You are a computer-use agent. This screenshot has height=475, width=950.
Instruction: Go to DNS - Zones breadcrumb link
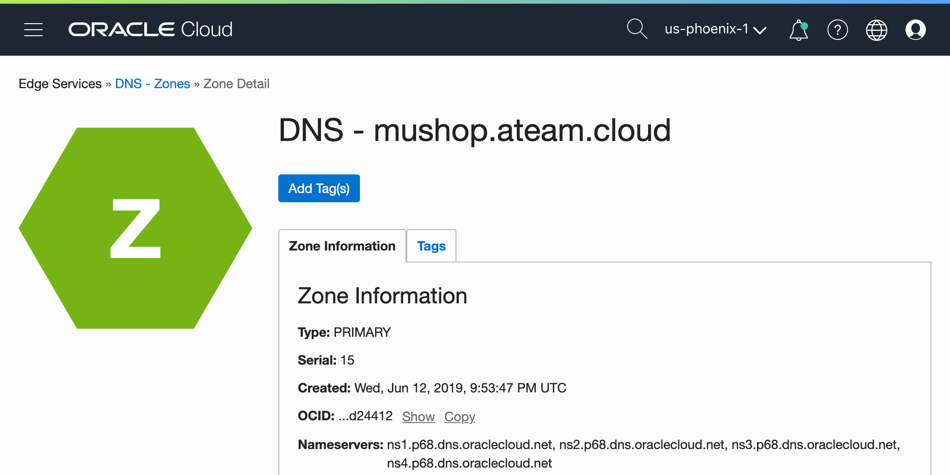(x=152, y=83)
